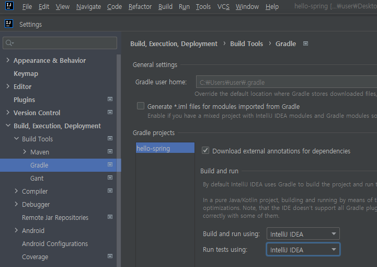Click the IntelliJ IDEA logo in the menu bar
Image resolution: width=377 pixels, height=267 pixels.
coord(9,6)
